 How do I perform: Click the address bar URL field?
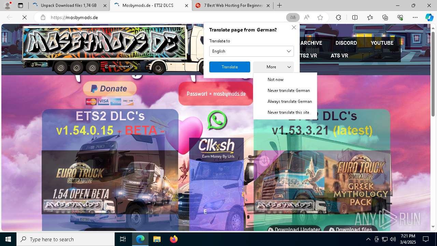(164, 17)
